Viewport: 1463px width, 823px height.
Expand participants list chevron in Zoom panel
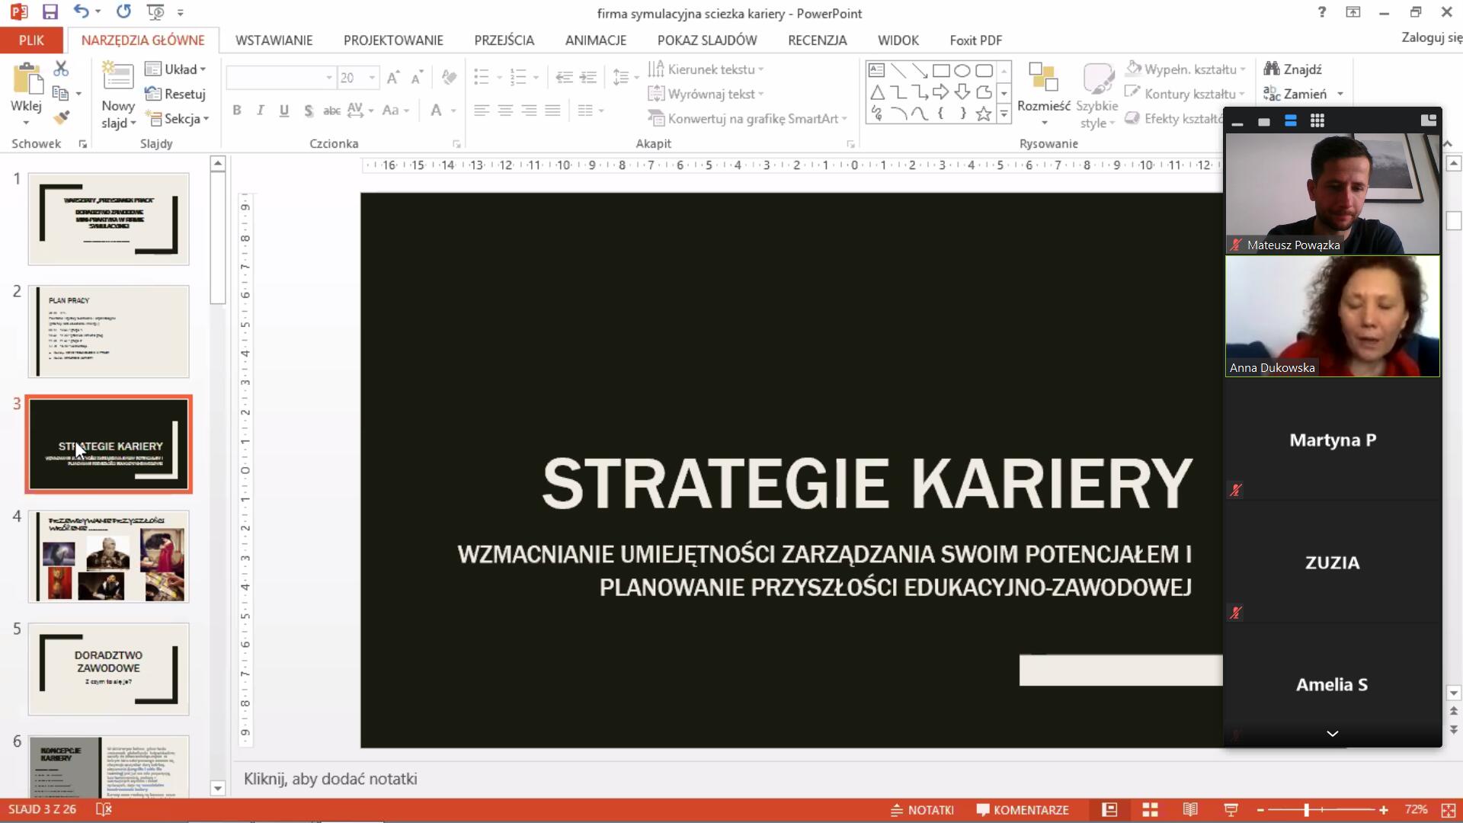(x=1332, y=733)
